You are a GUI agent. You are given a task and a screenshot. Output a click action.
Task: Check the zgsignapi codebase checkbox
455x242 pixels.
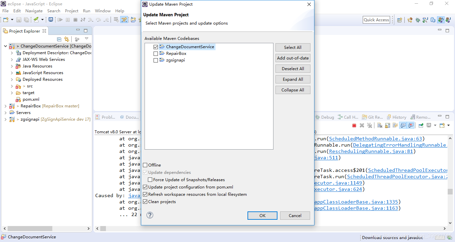click(x=156, y=60)
